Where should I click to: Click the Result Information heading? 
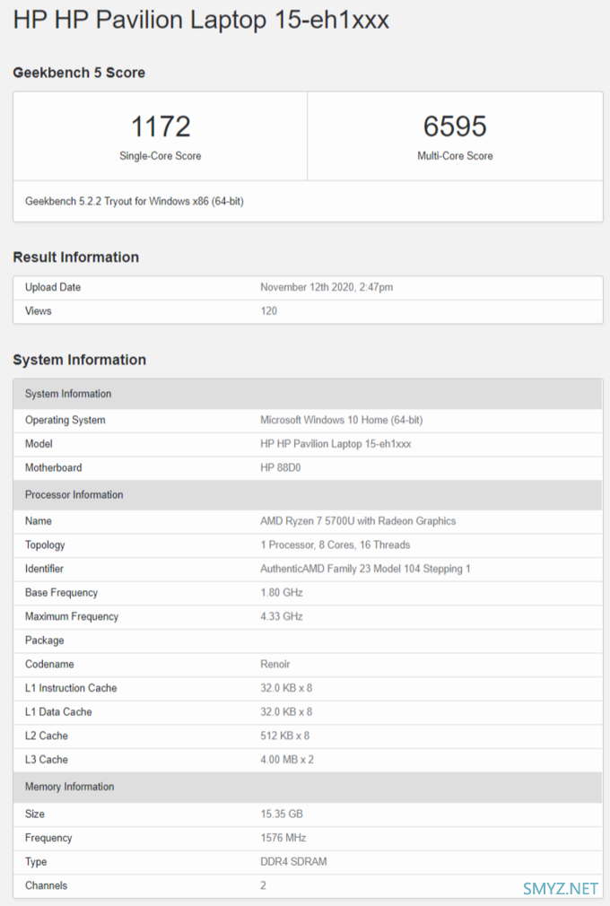[76, 257]
